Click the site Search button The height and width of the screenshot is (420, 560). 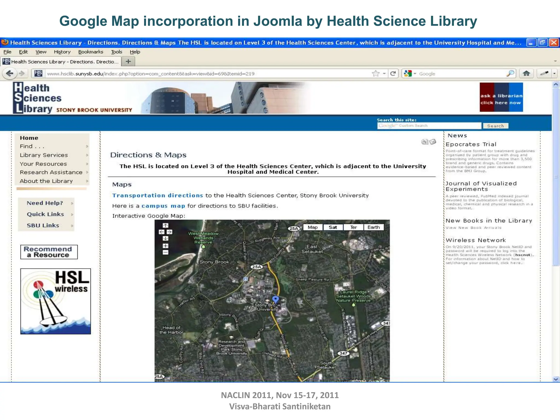click(495, 126)
